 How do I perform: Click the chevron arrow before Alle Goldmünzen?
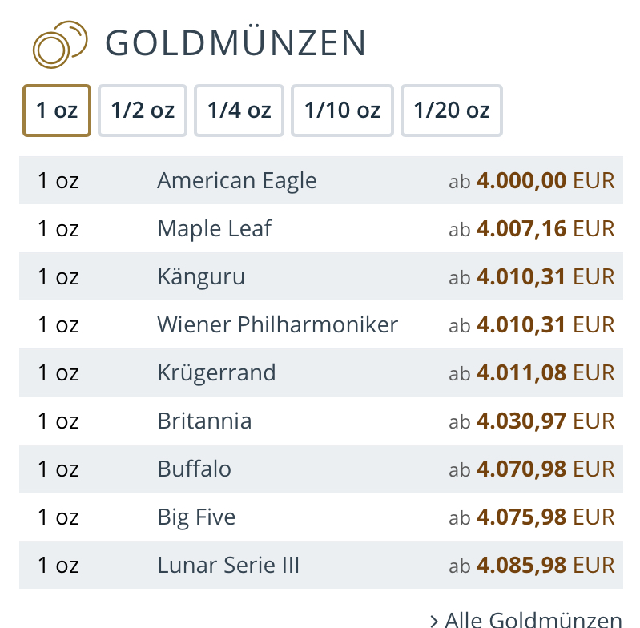[x=433, y=620]
